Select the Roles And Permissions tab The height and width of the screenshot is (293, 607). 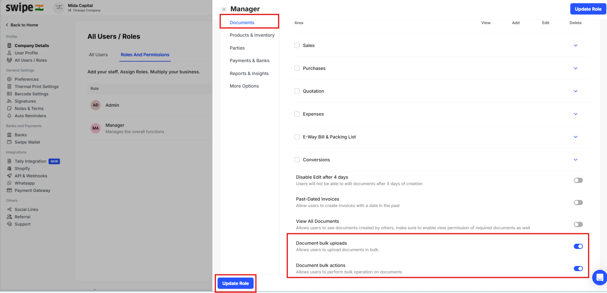(145, 55)
